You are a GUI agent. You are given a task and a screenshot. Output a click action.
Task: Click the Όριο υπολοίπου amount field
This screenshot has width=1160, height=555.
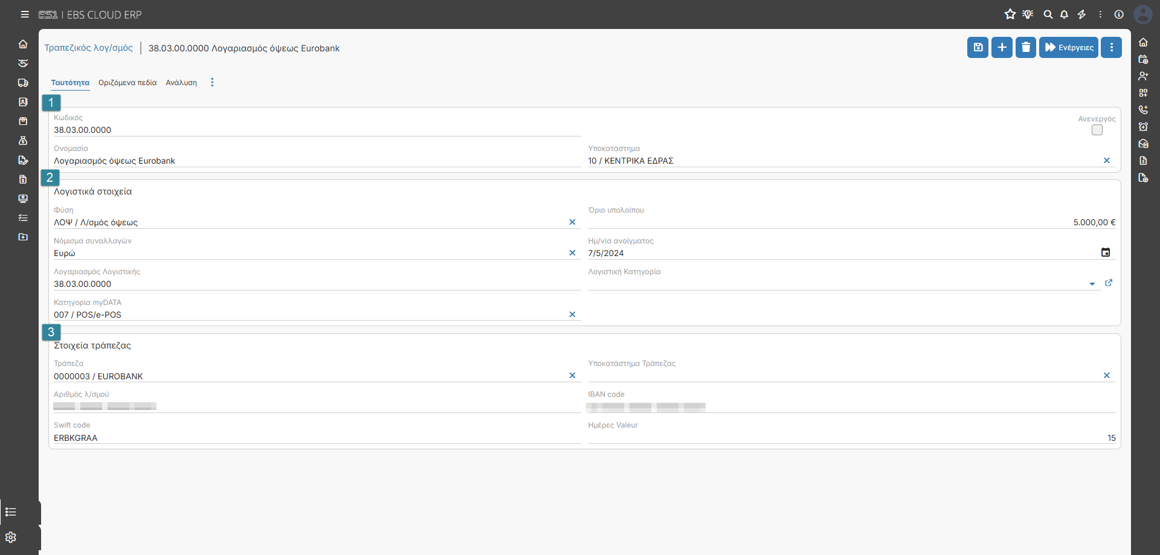(x=852, y=222)
